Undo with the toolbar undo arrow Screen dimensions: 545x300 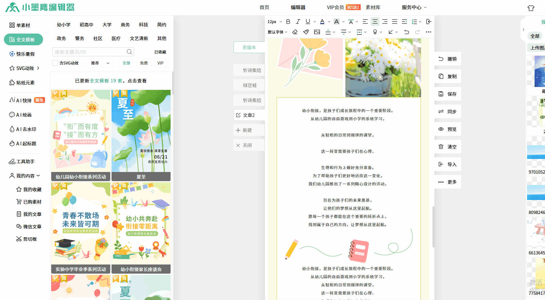coord(406,32)
